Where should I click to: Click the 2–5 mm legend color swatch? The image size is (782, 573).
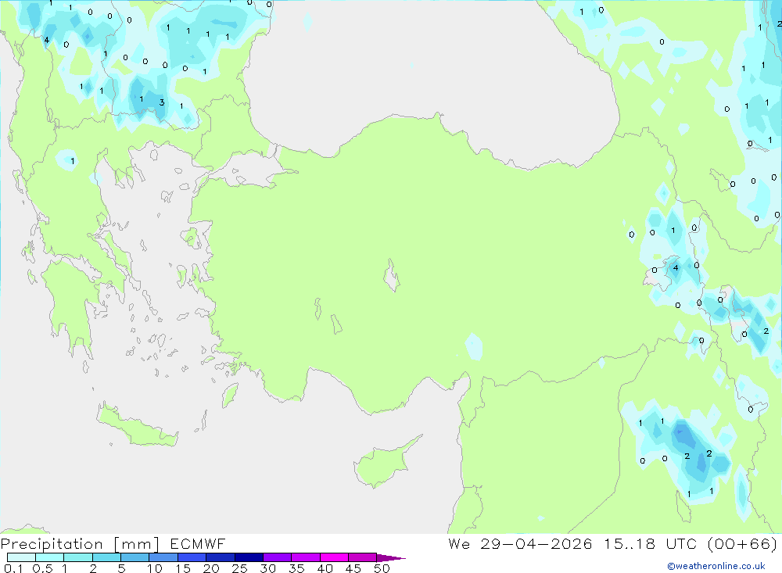[x=106, y=557]
